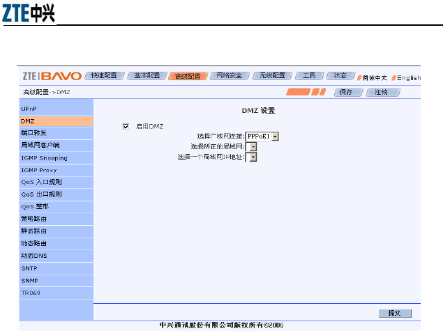
Task: Click the ZTE中兴 header logo
Action: [x=28, y=13]
